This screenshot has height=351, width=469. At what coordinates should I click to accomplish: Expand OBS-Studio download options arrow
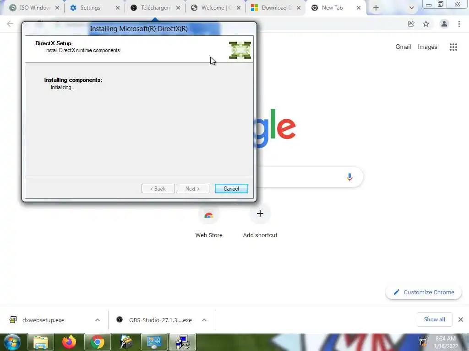click(x=204, y=320)
